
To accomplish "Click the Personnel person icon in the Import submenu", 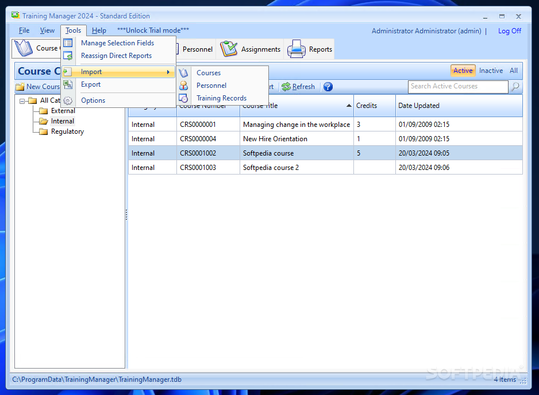I will 183,86.
